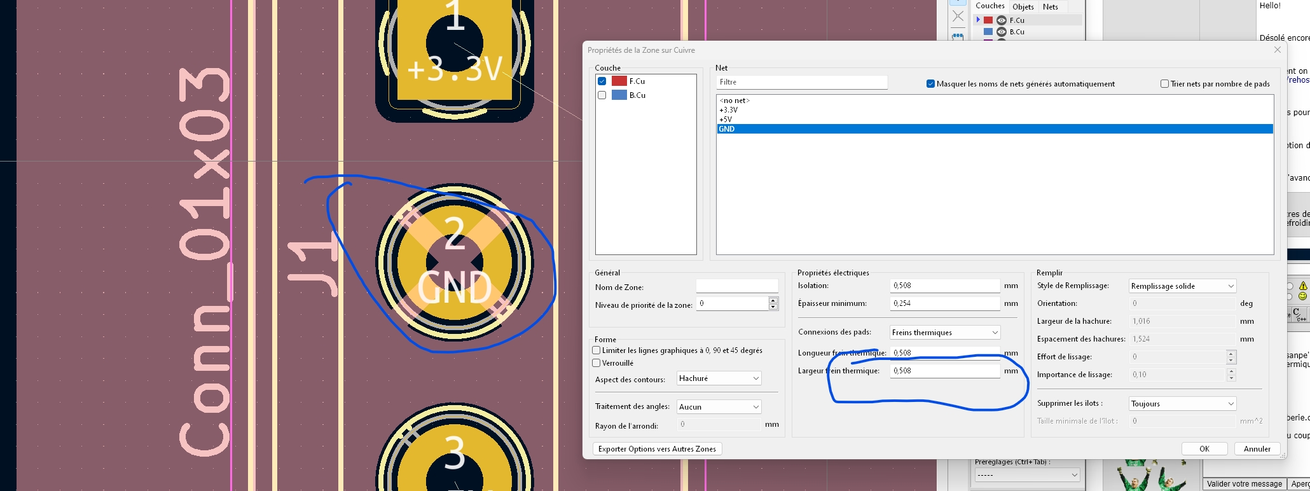Check the F.Cu layer checkbox in zone dialog
Image resolution: width=1310 pixels, height=491 pixels.
click(x=602, y=81)
